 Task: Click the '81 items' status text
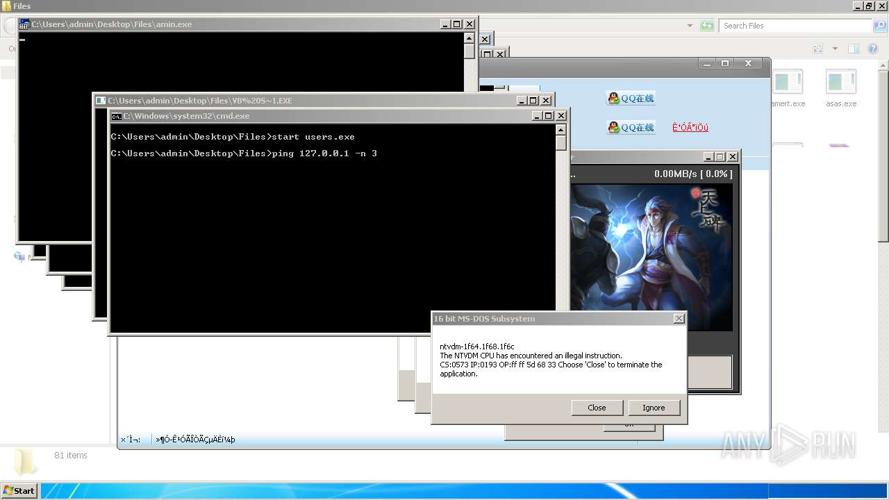[x=71, y=456]
